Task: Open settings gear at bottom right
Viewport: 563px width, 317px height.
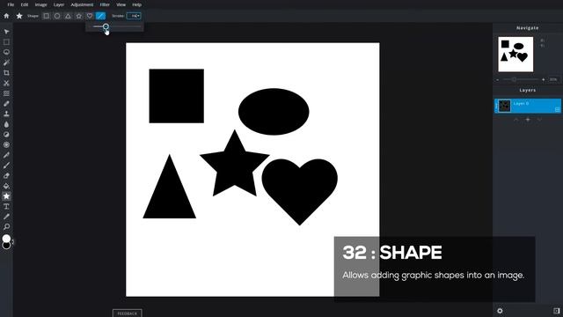Action: 500,311
